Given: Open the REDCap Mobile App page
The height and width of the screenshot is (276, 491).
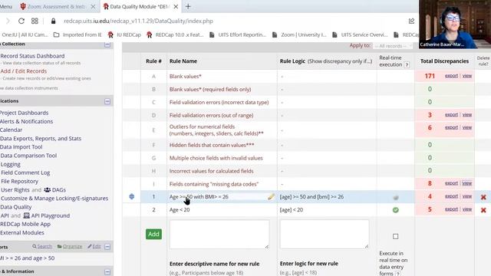Looking at the screenshot, I should (x=25, y=224).
